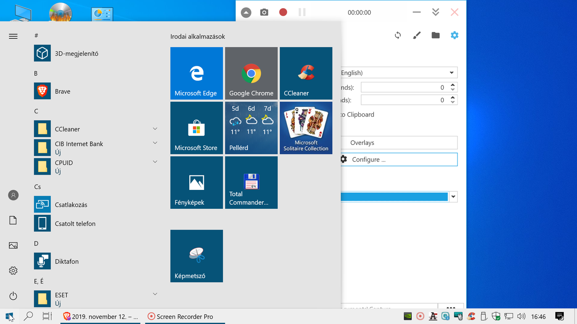Image resolution: width=577 pixels, height=324 pixels.
Task: Launch CCleaner from its tray icon
Action: [x=471, y=316]
